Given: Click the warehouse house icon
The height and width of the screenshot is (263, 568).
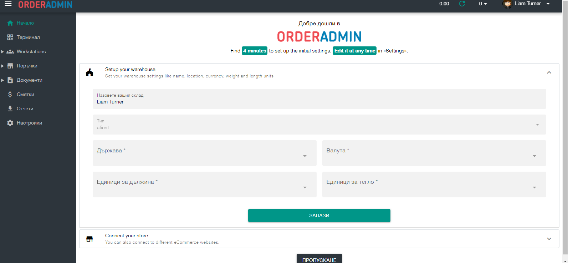Looking at the screenshot, I should [x=89, y=72].
